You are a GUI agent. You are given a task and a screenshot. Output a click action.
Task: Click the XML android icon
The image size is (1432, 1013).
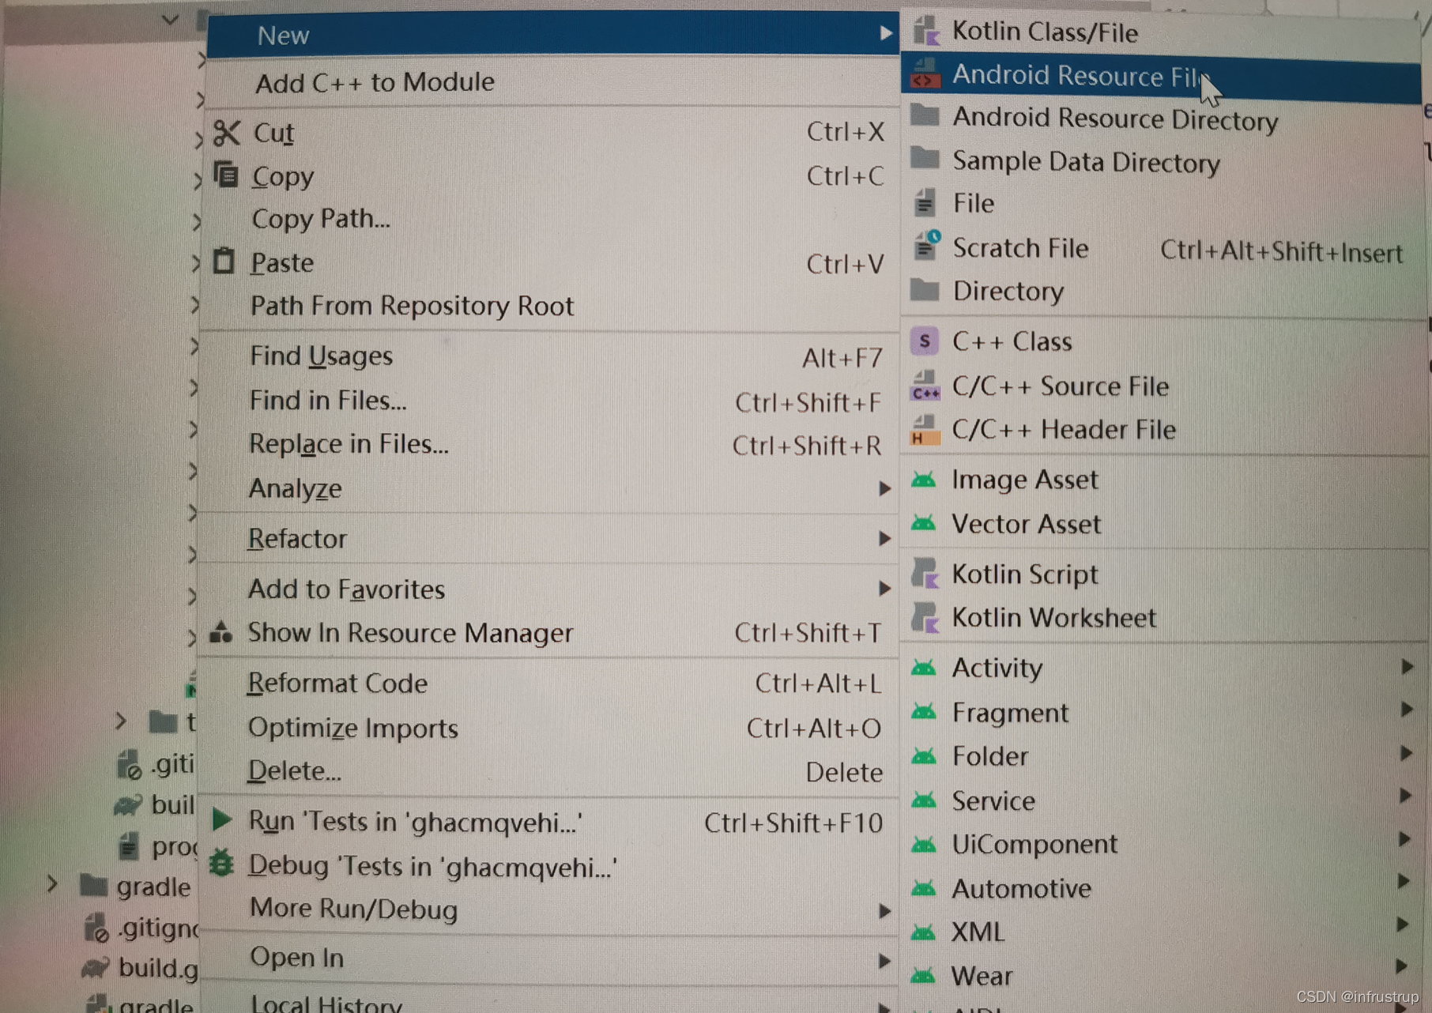pyautogui.click(x=923, y=932)
